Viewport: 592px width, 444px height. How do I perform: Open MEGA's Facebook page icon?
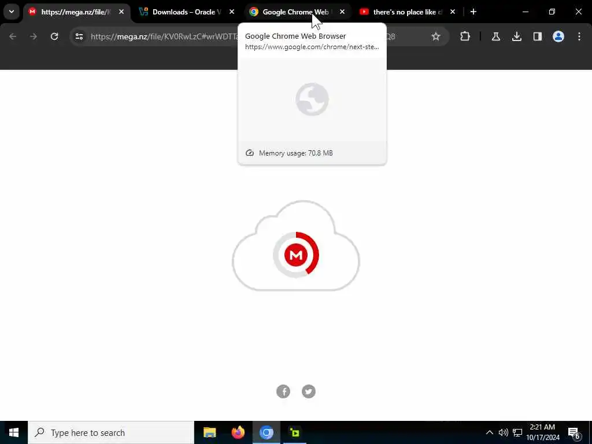(x=283, y=391)
